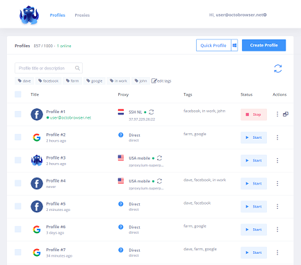Screen dimensions: 301x265
Task: Select the Windows OS icon beside Quick Profile
Action: click(234, 45)
